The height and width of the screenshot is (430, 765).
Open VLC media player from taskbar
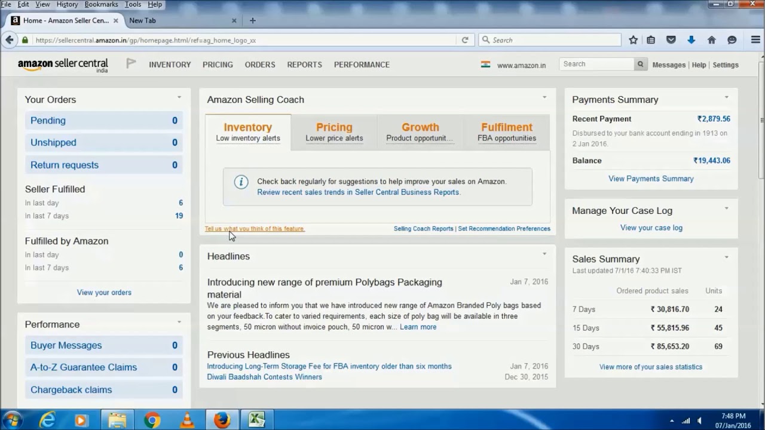pyautogui.click(x=186, y=420)
